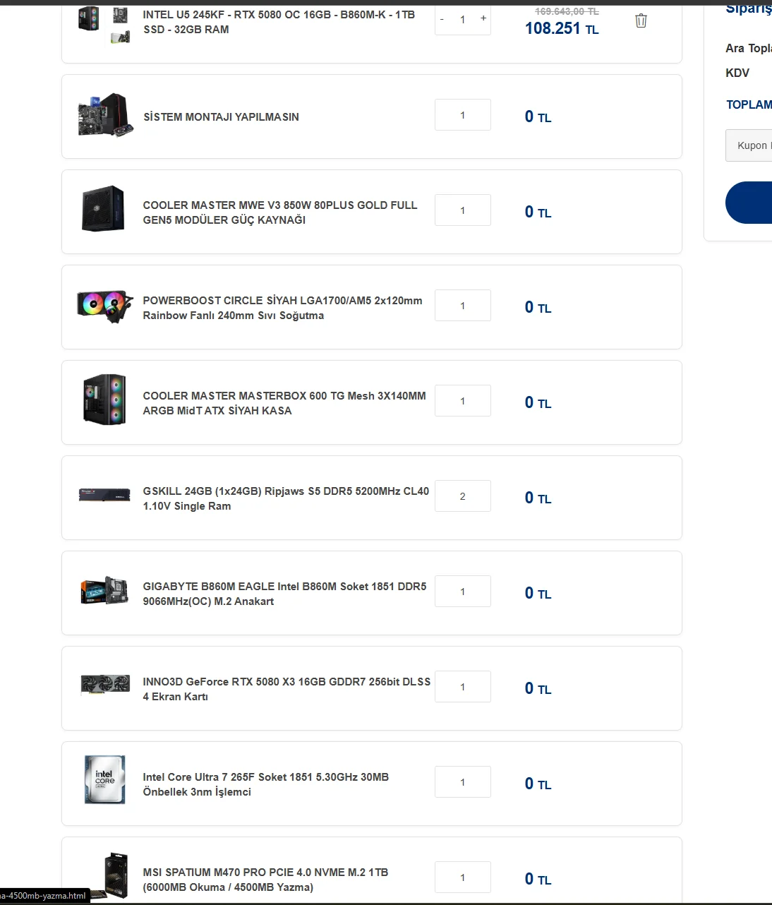
Task: Open Cooler Master MWE V3 850W power supply image
Action: (x=104, y=209)
